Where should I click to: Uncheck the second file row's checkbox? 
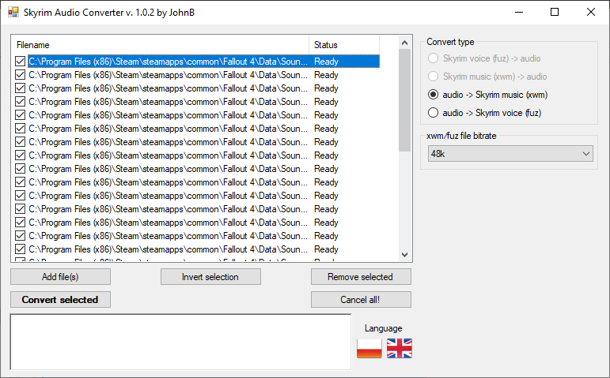tap(21, 74)
